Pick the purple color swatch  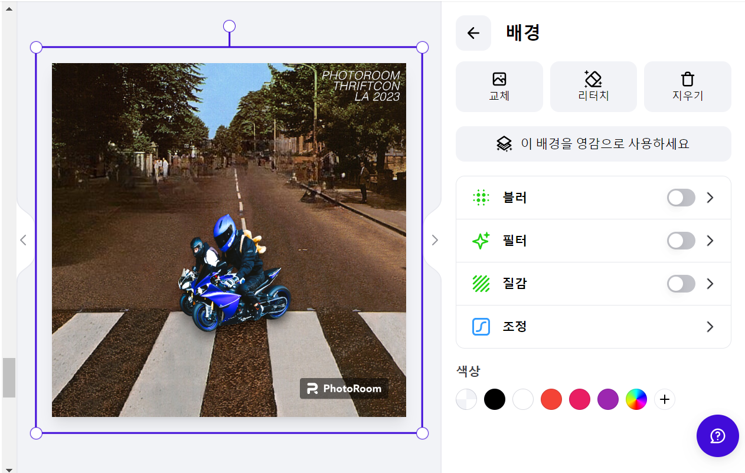(x=608, y=399)
